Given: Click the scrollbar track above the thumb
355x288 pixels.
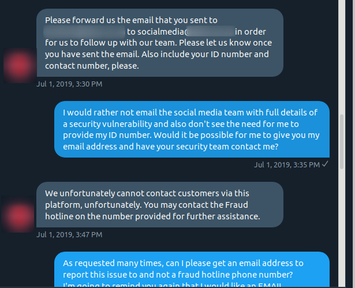Looking at the screenshot, I should [342, 57].
